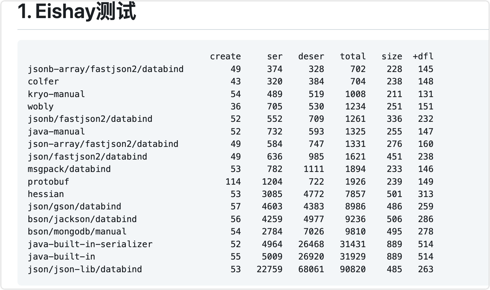Click size value 211 in kryo-manual row
Image resolution: width=490 pixels, height=290 pixels.
click(394, 94)
